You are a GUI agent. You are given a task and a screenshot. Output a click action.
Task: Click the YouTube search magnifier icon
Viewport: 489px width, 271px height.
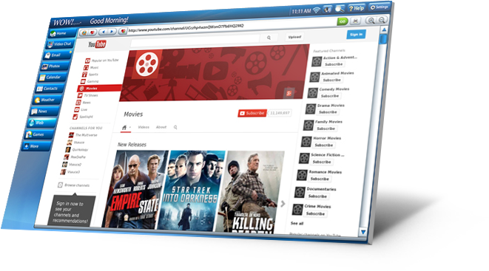[x=269, y=38]
